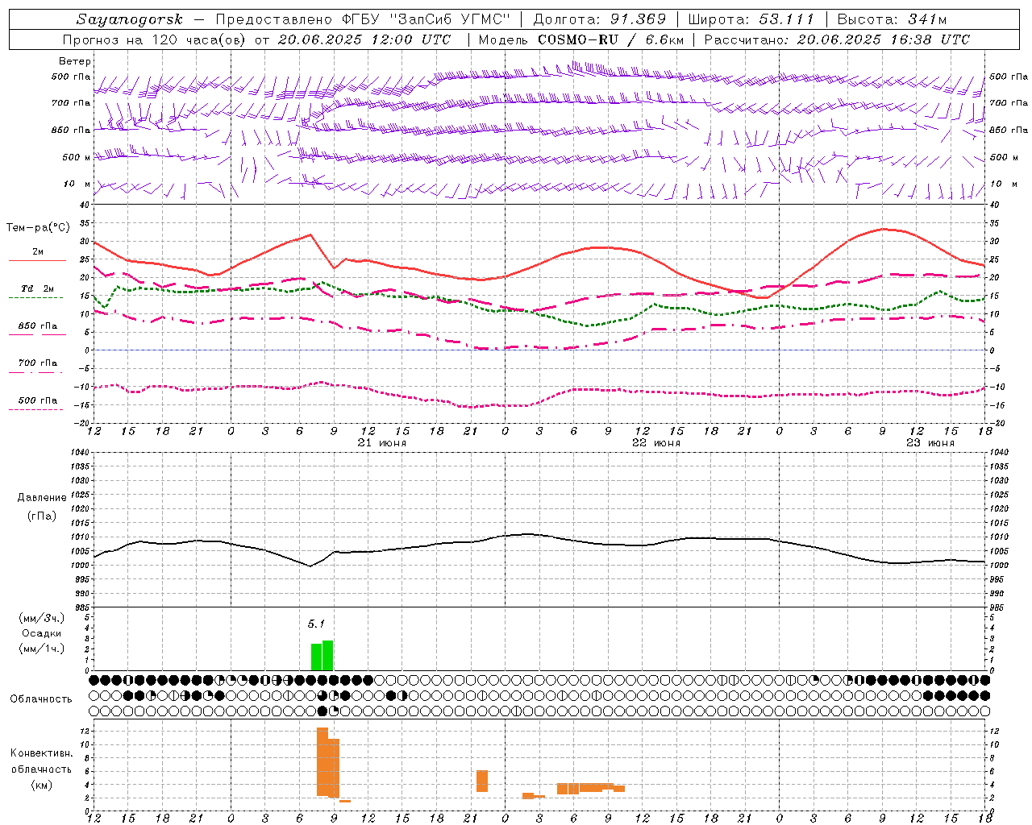This screenshot has height=825, width=1032.
Task: Click the 23 июня date label
Action: pyautogui.click(x=930, y=443)
